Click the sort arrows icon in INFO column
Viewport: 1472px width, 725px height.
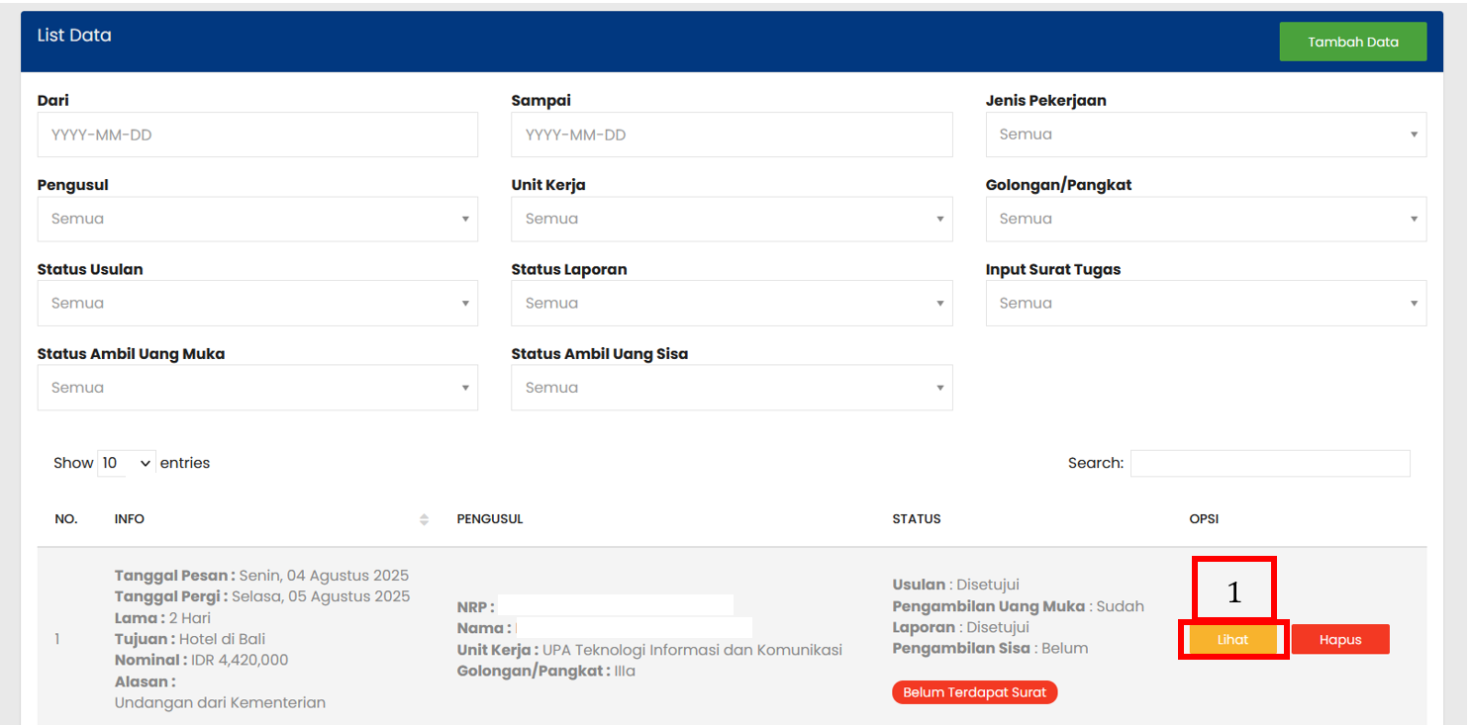pos(424,519)
